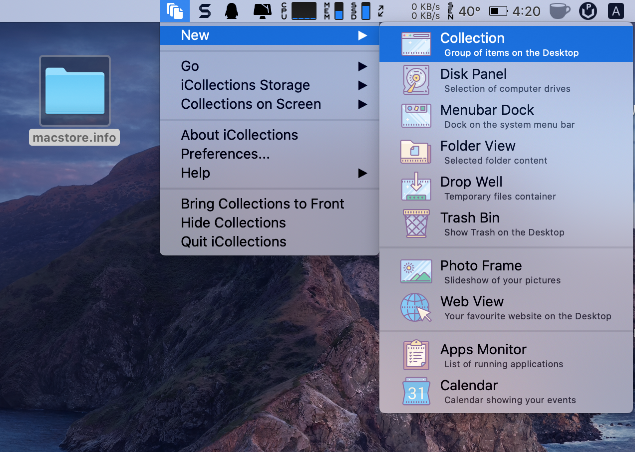Click the coffee cup menu bar icon
The height and width of the screenshot is (452, 635).
pos(560,11)
